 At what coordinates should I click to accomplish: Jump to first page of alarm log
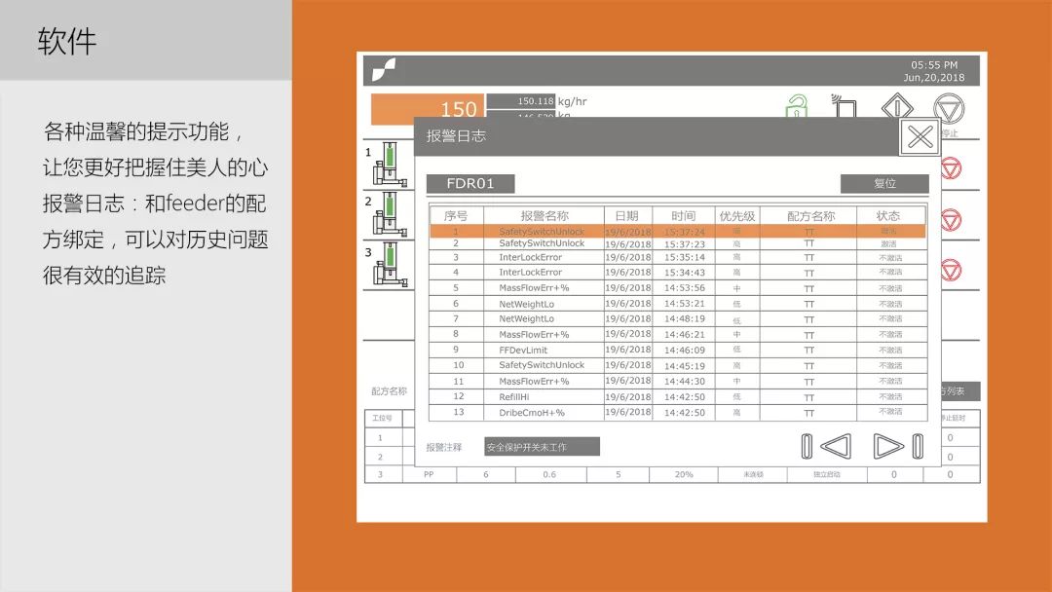807,445
